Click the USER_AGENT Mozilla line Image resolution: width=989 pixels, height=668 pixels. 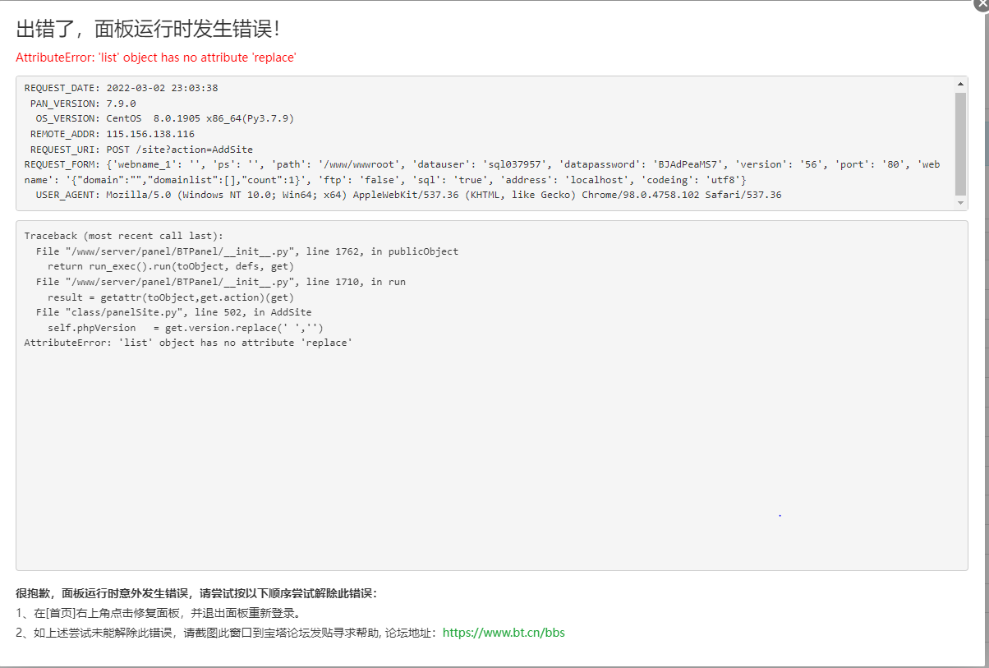(x=408, y=195)
